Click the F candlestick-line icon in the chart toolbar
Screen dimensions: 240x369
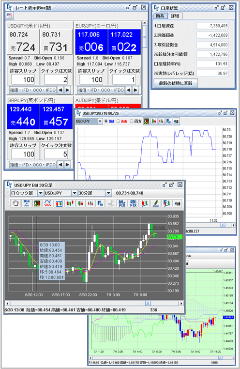pos(166,203)
